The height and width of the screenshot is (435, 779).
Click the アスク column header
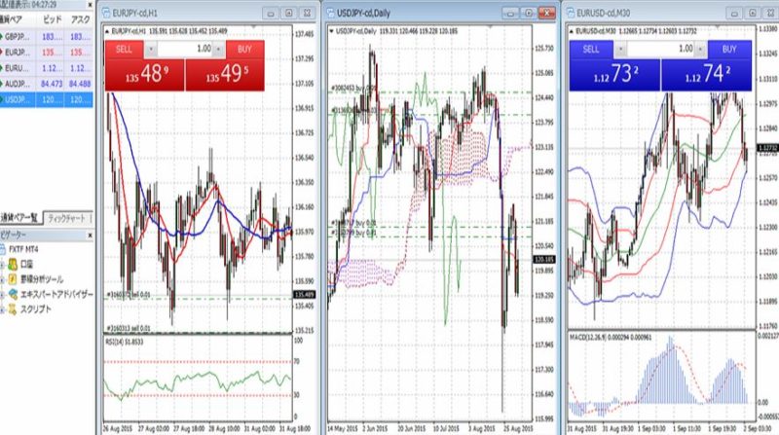(80, 19)
